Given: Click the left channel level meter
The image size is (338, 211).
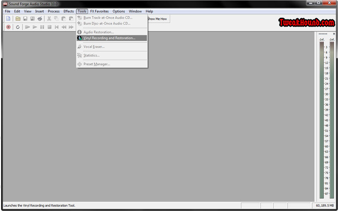Looking at the screenshot, I should point(322,120).
